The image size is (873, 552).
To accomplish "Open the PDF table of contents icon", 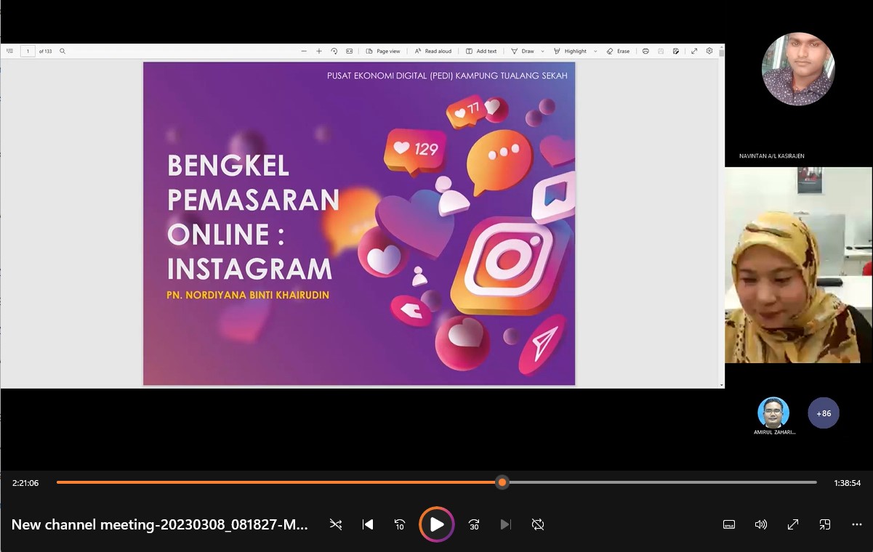I will click(x=9, y=51).
